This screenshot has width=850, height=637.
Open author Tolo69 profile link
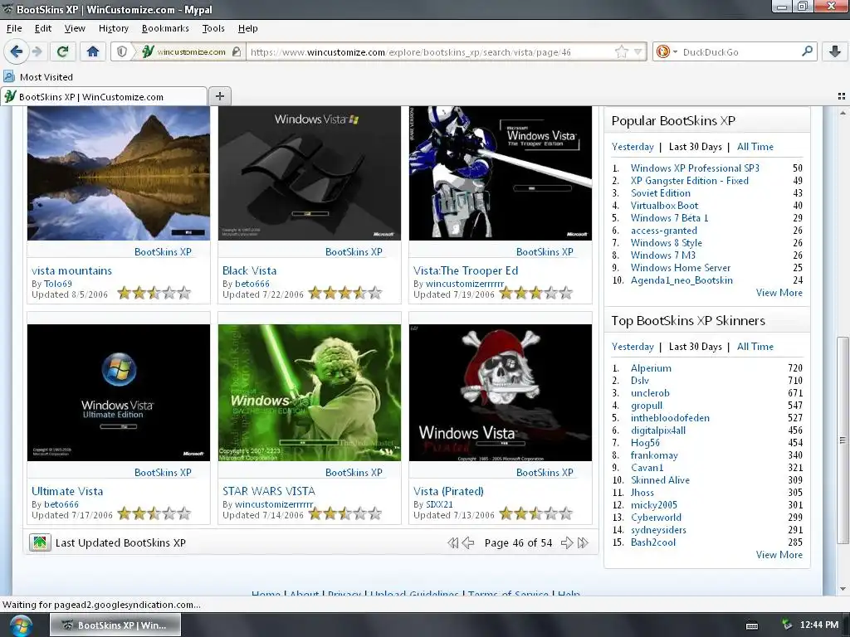[x=57, y=284]
